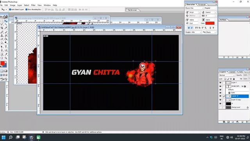
Task: Select the Zoom tool
Action: (6, 58)
